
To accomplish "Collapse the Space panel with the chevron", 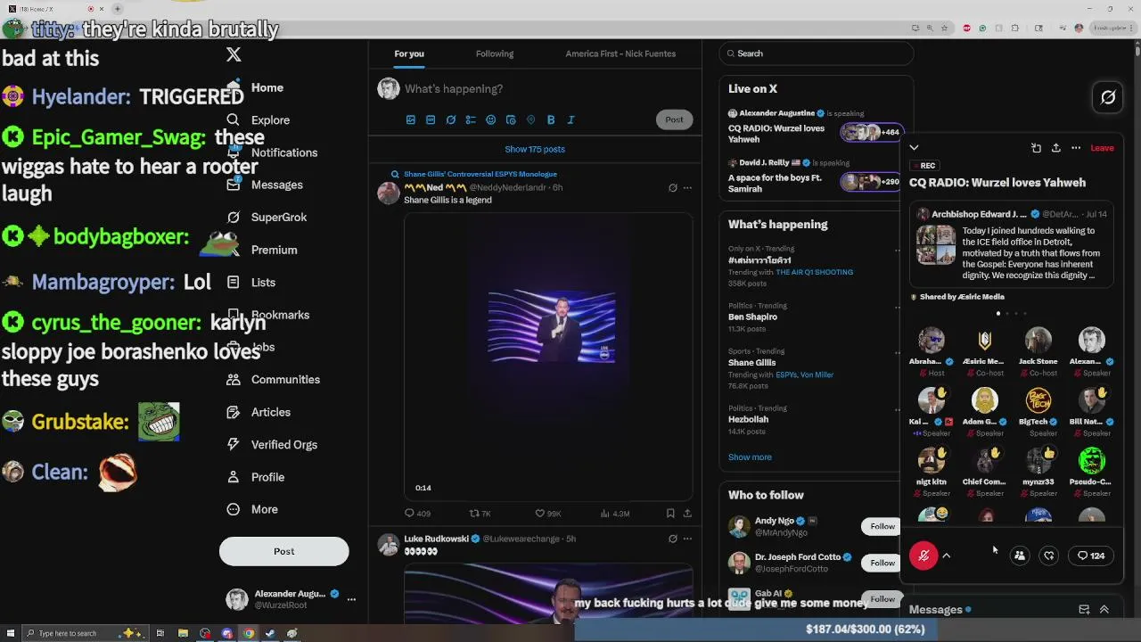I will 914,148.
